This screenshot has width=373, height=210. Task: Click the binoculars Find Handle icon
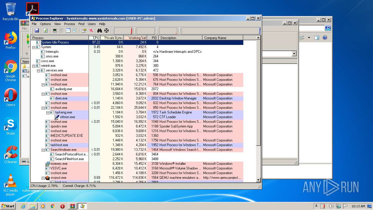click(99, 30)
